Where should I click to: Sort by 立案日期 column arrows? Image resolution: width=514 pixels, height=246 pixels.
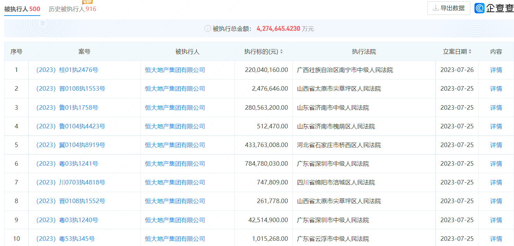click(470, 52)
